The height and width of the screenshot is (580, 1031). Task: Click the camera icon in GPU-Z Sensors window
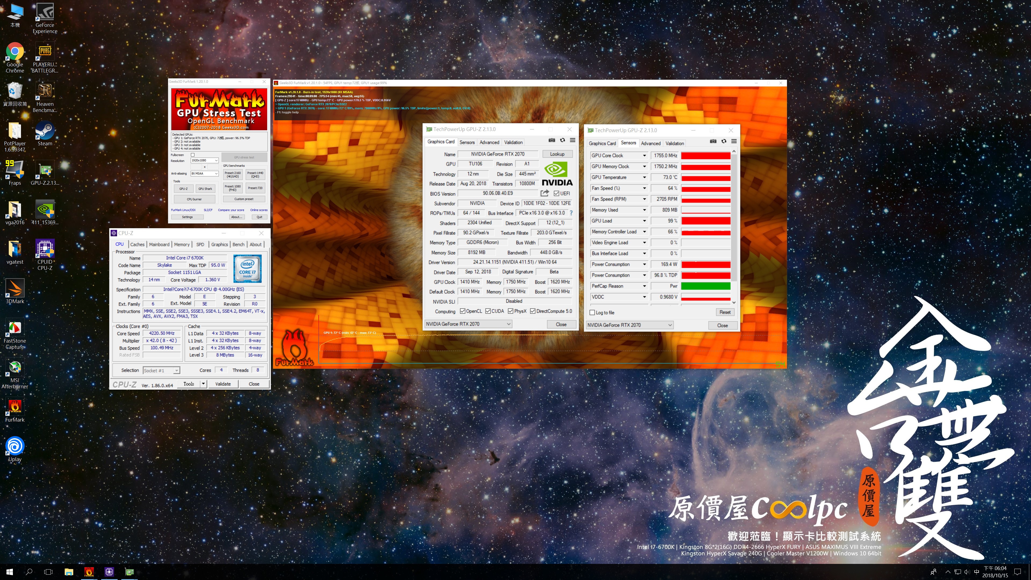(x=713, y=141)
